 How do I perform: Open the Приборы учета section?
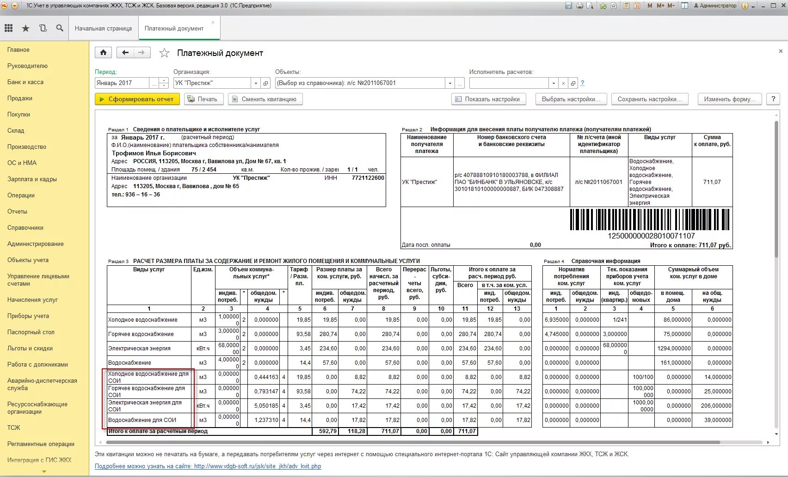[28, 316]
